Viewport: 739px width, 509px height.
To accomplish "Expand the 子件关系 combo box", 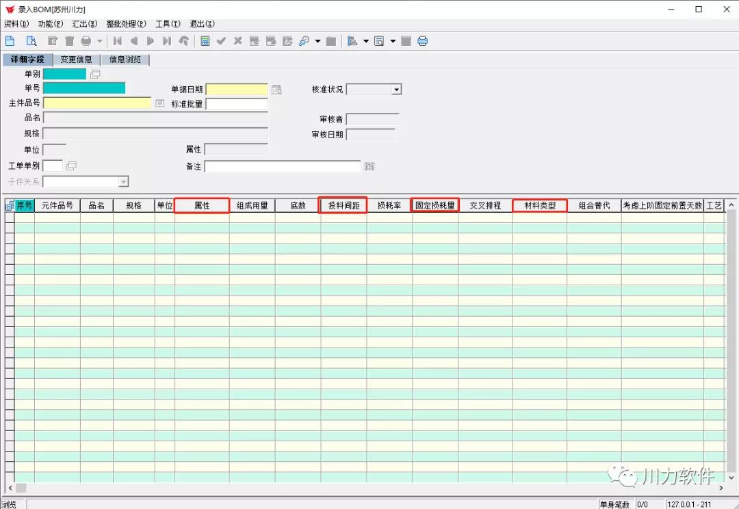I will click(123, 182).
